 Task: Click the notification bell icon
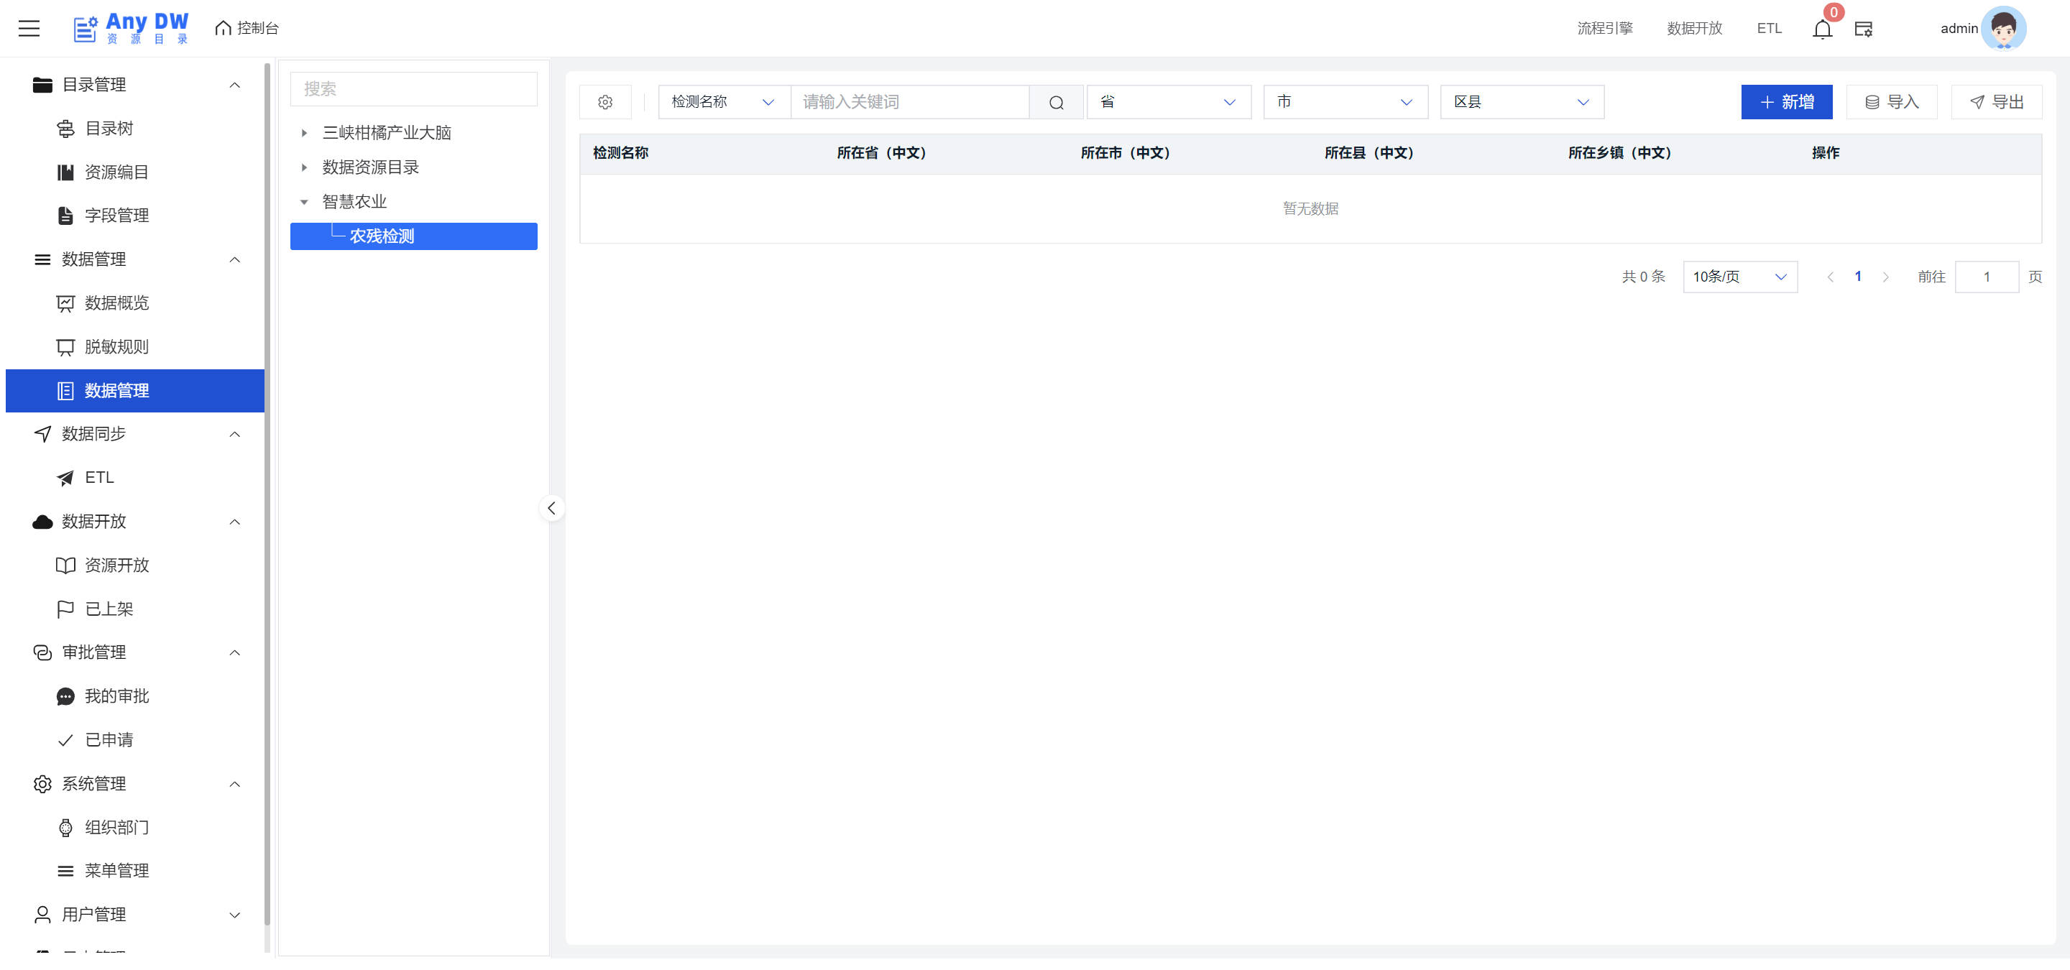[1822, 29]
